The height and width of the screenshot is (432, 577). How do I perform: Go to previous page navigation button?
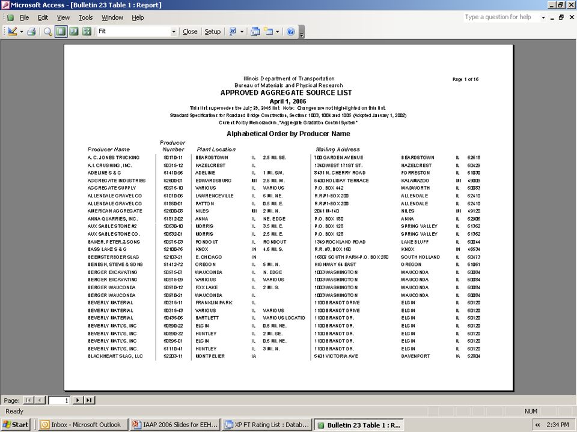(40, 400)
